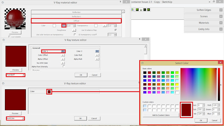Adjust the GI transparency cutoff spinner
The height and width of the screenshot is (126, 224).
(115, 35)
